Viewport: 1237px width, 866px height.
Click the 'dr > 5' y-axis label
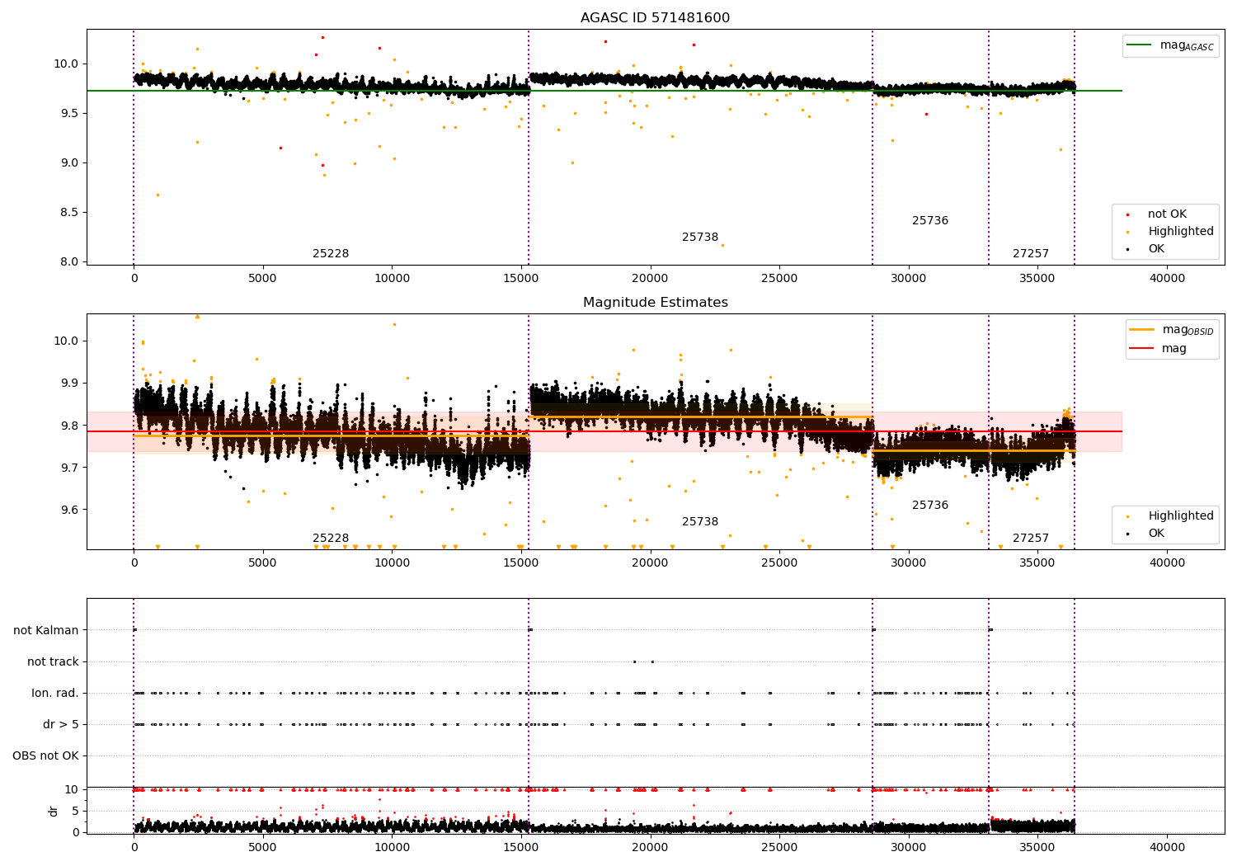tap(61, 725)
